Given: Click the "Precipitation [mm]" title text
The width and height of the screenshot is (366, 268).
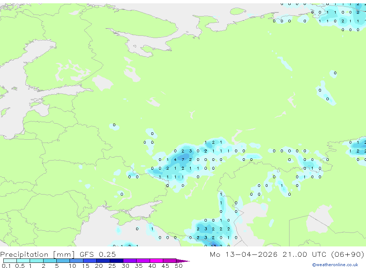Looking at the screenshot, I should pyautogui.click(x=37, y=254).
